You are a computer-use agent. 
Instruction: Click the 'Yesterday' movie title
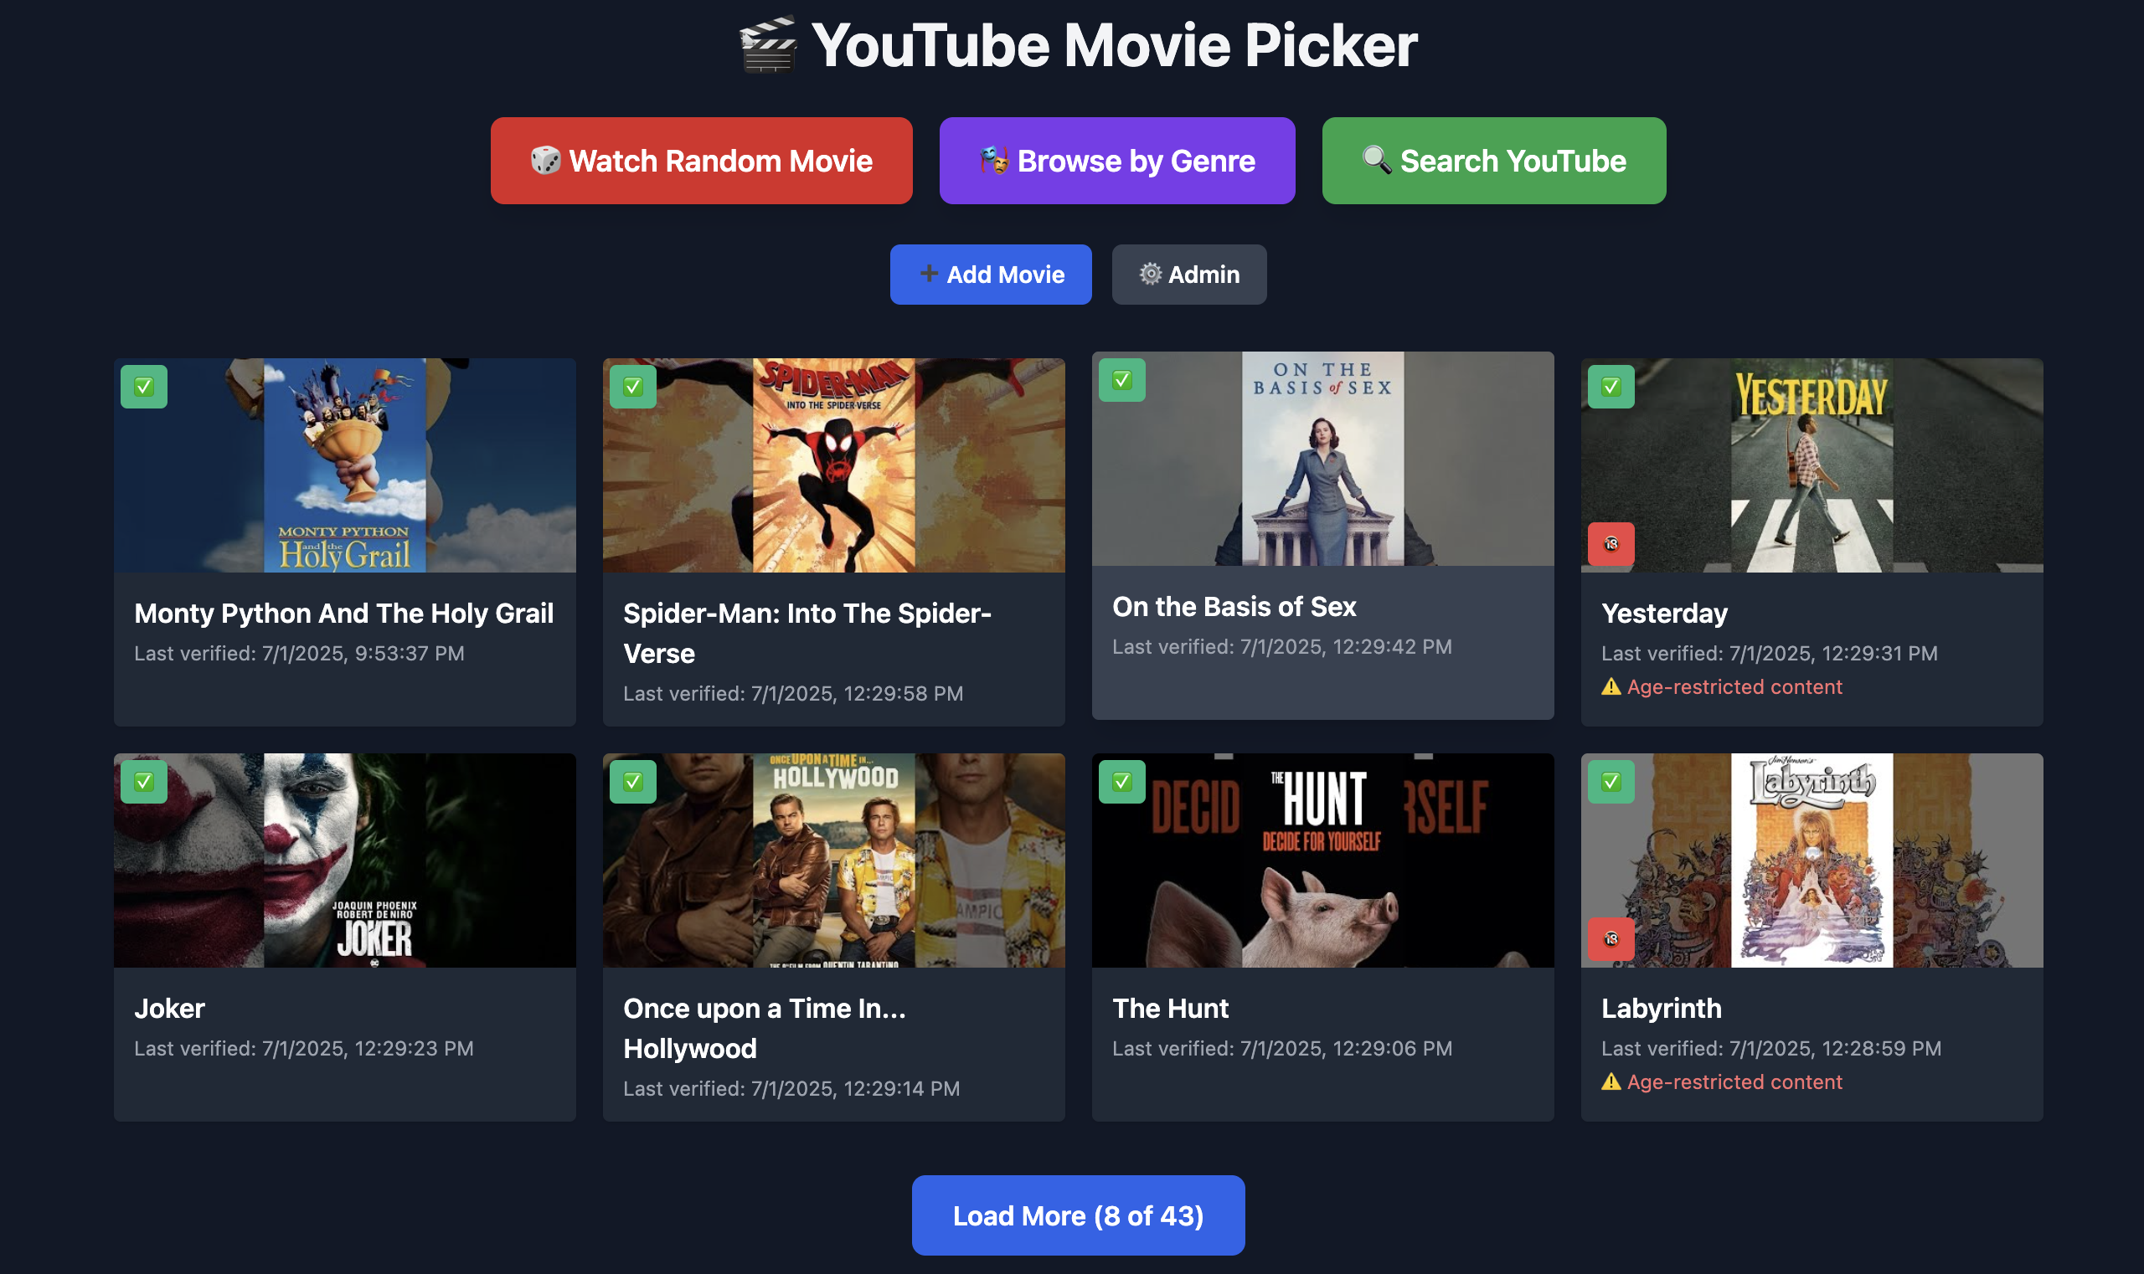point(1664,613)
